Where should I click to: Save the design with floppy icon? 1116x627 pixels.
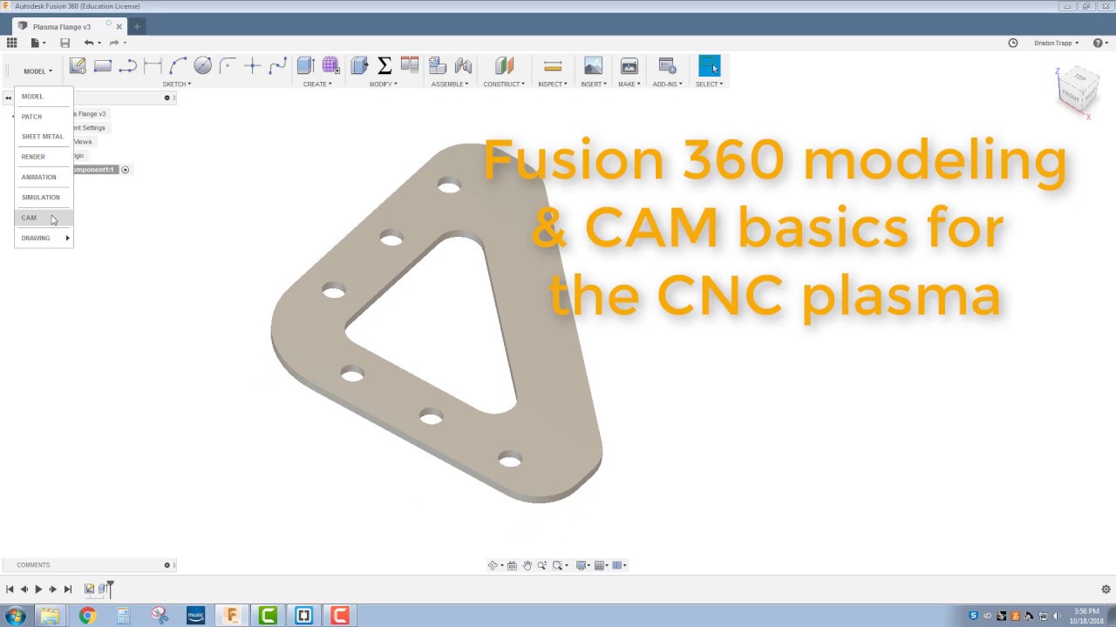pyautogui.click(x=65, y=43)
